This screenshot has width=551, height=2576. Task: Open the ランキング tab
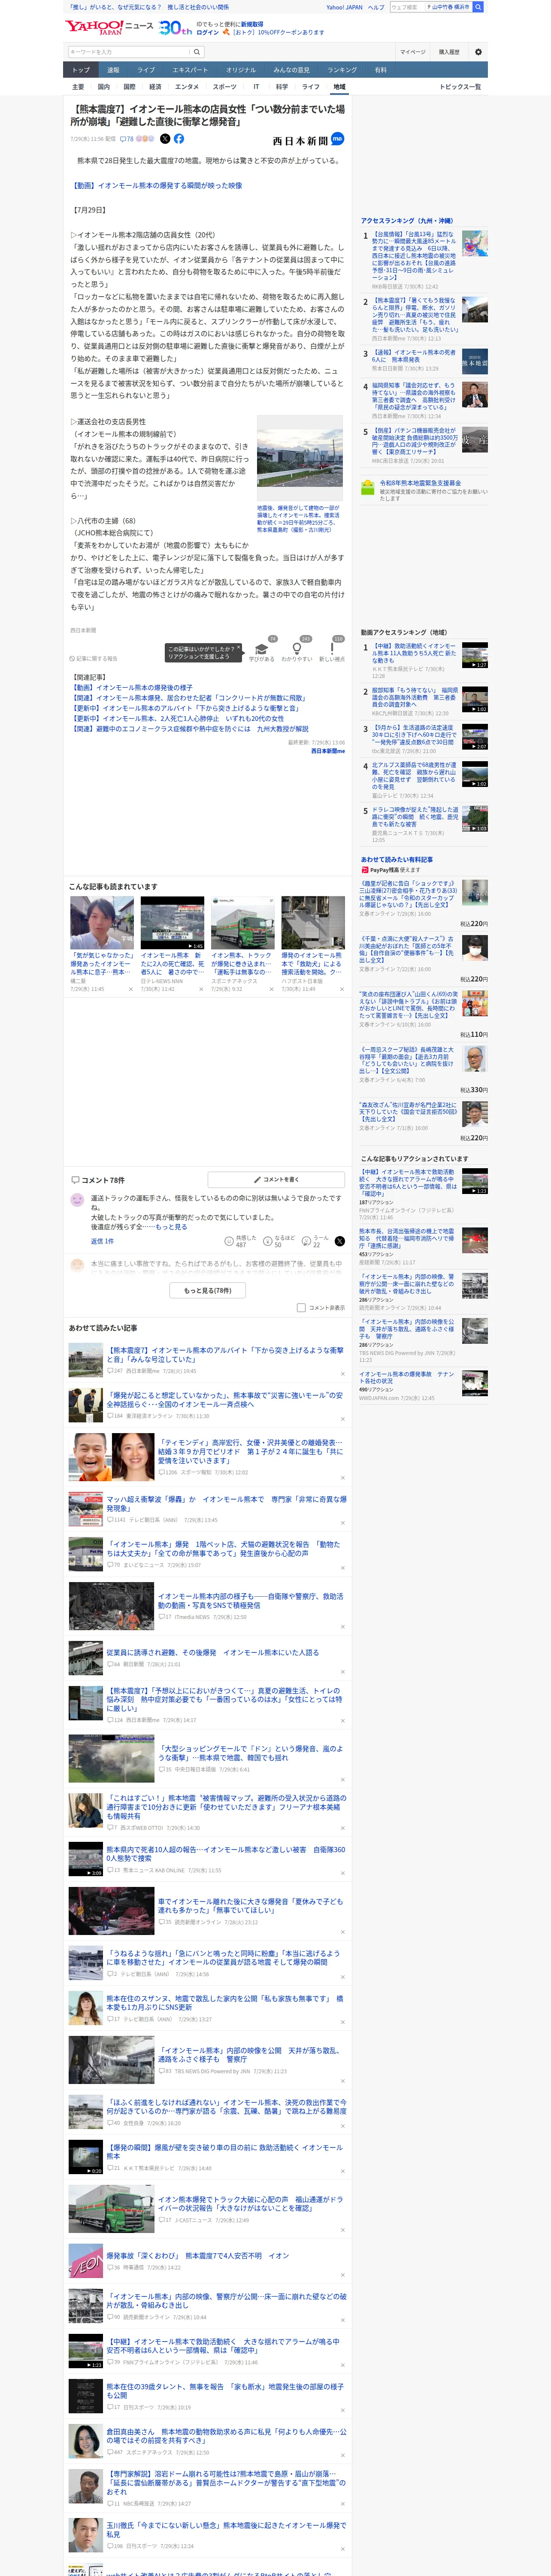pyautogui.click(x=342, y=70)
